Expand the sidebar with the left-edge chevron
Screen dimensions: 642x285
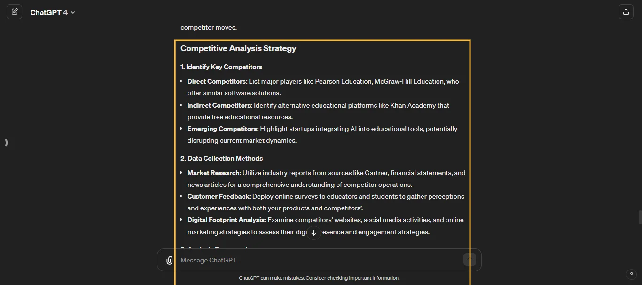point(7,142)
